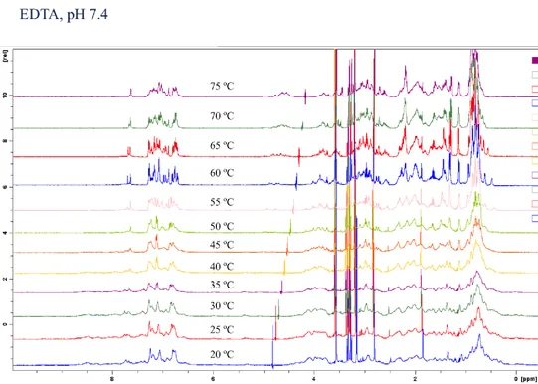The width and height of the screenshot is (538, 384).
Task: Click the 6 ppm tick label on x-axis
Action: click(x=213, y=379)
